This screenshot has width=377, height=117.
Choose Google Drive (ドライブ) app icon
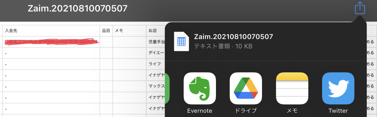click(246, 88)
